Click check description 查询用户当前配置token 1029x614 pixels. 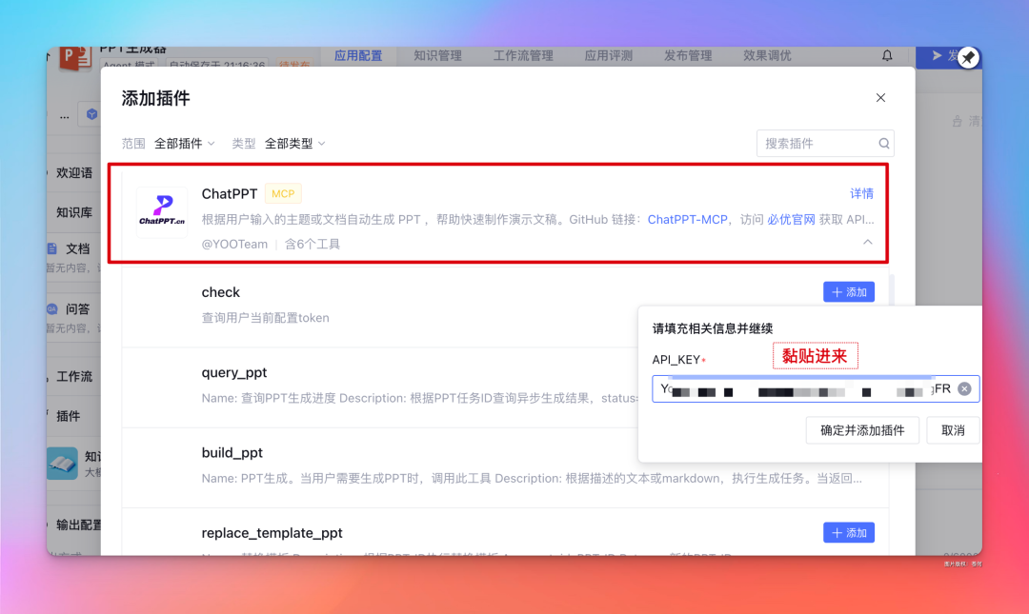point(265,318)
